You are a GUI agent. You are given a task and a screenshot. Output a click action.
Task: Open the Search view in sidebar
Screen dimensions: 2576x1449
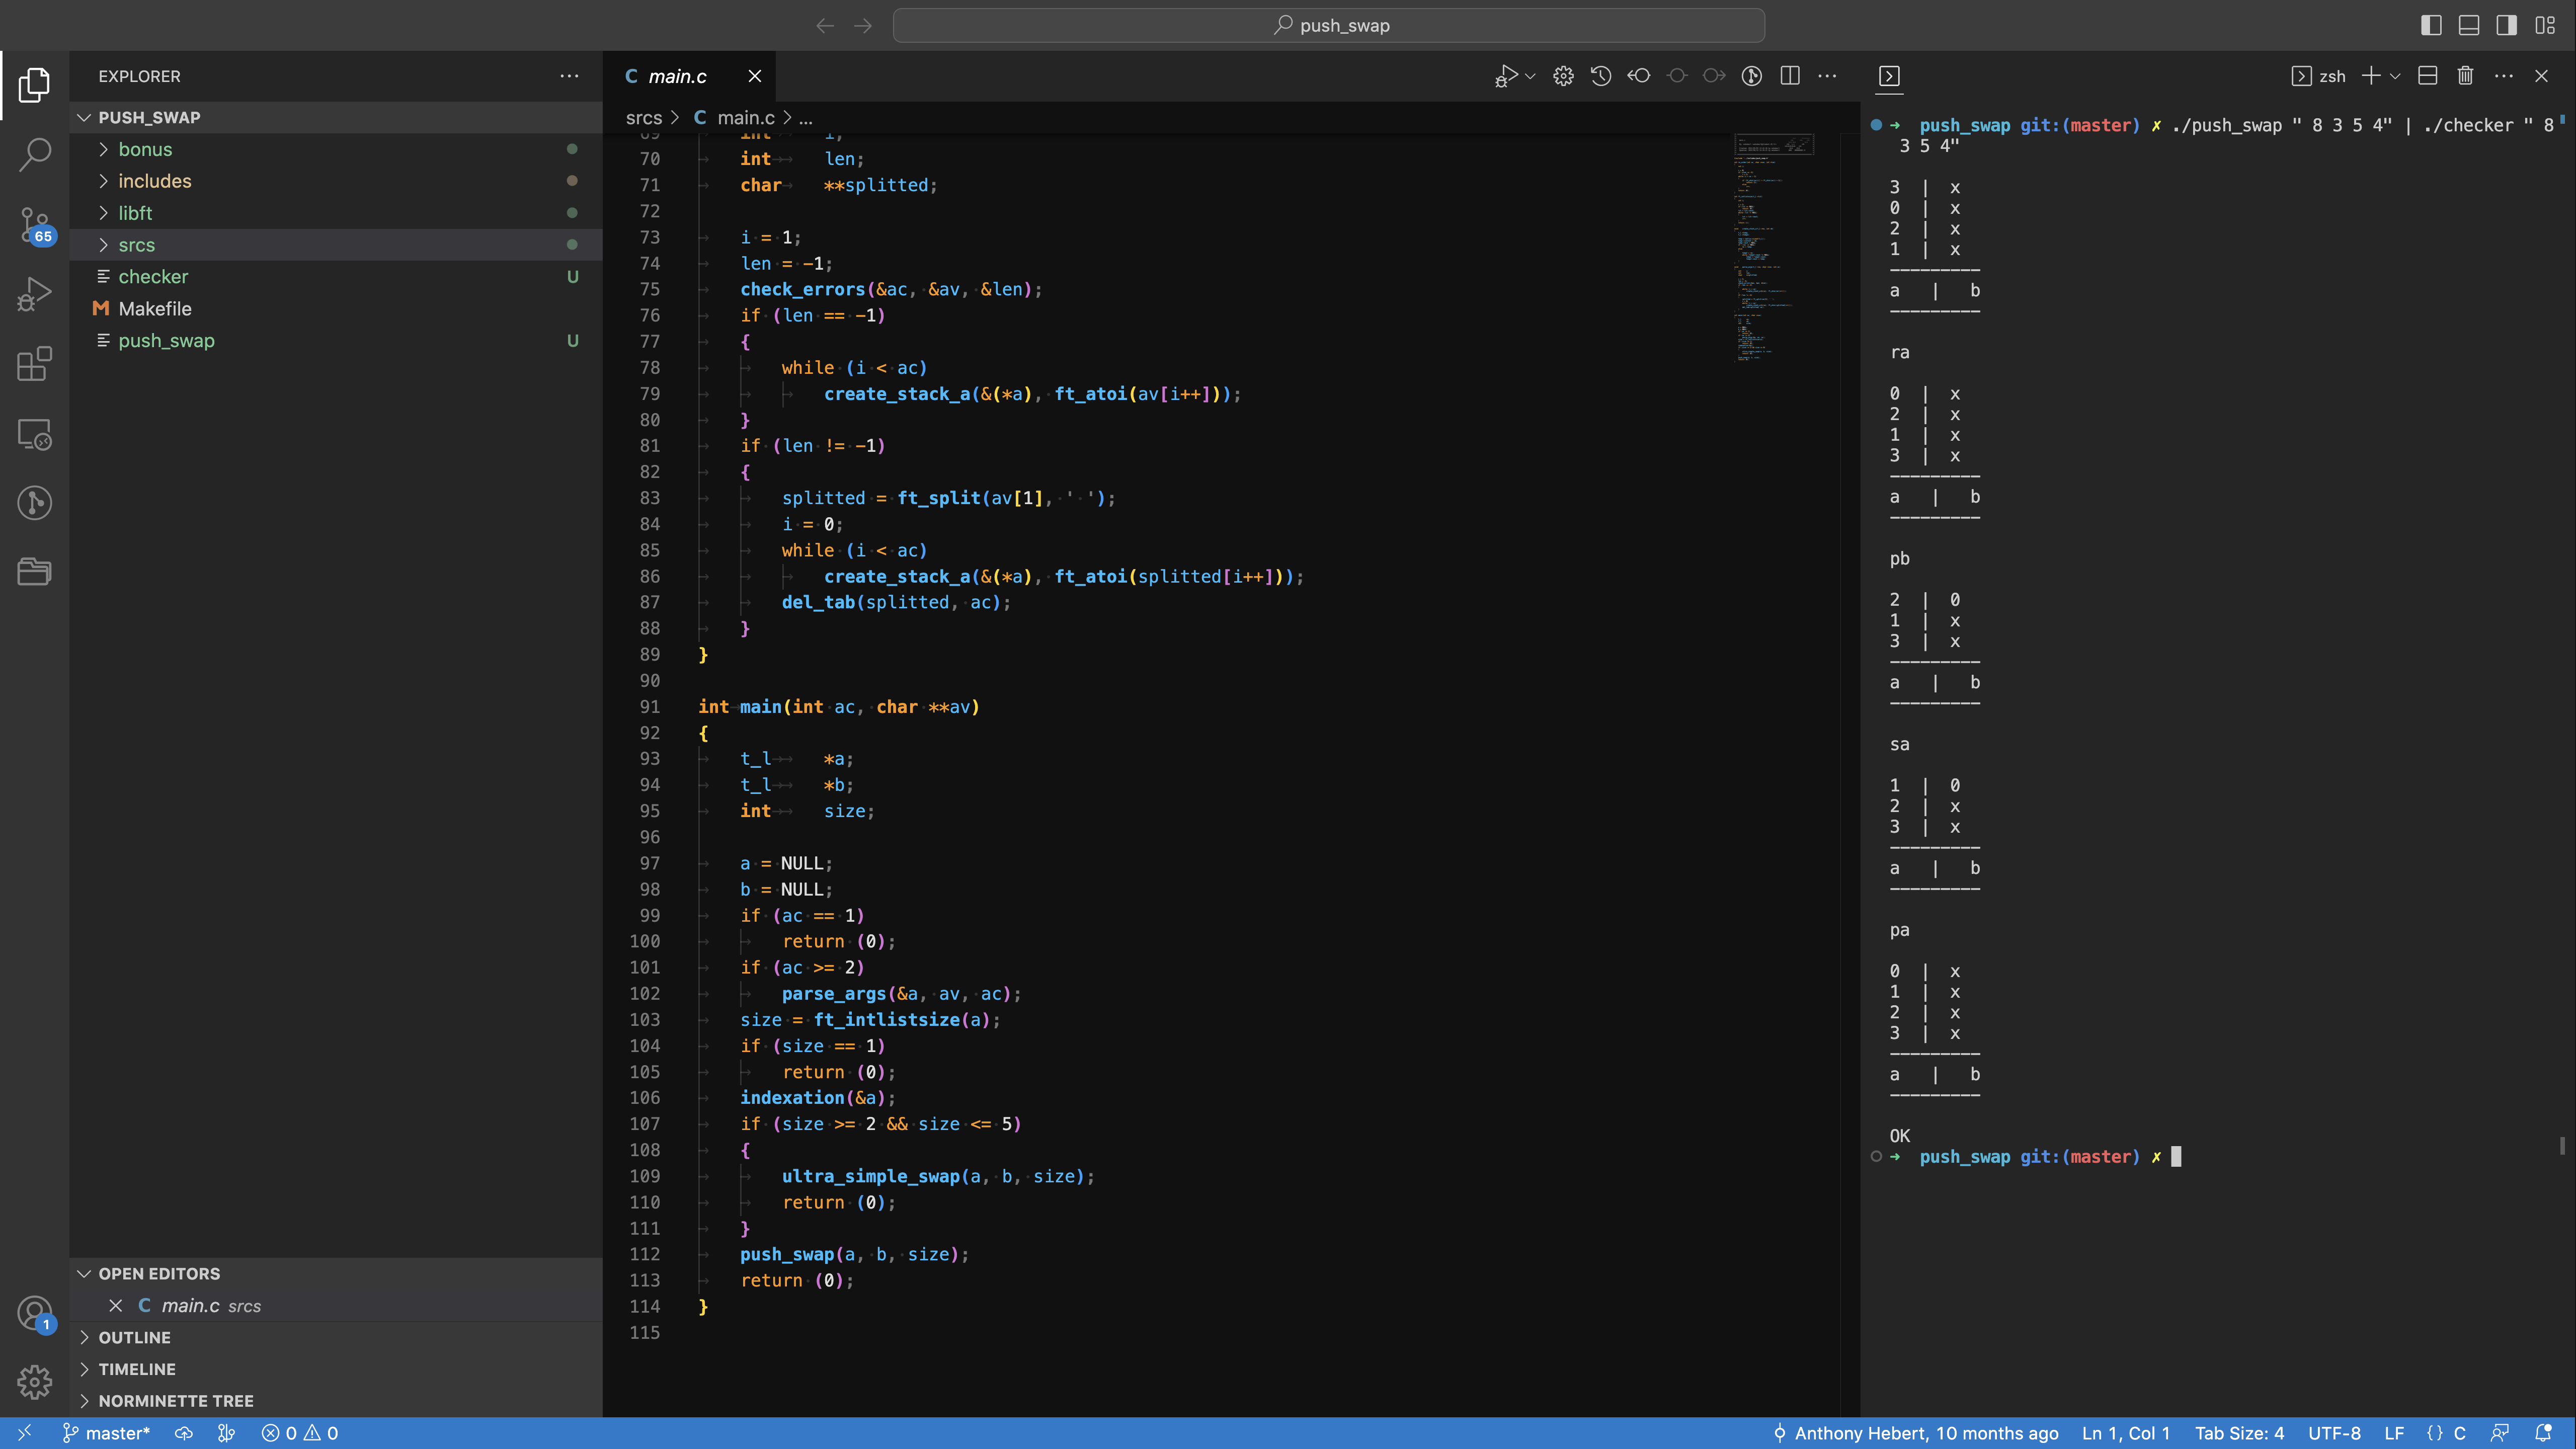coord(35,154)
